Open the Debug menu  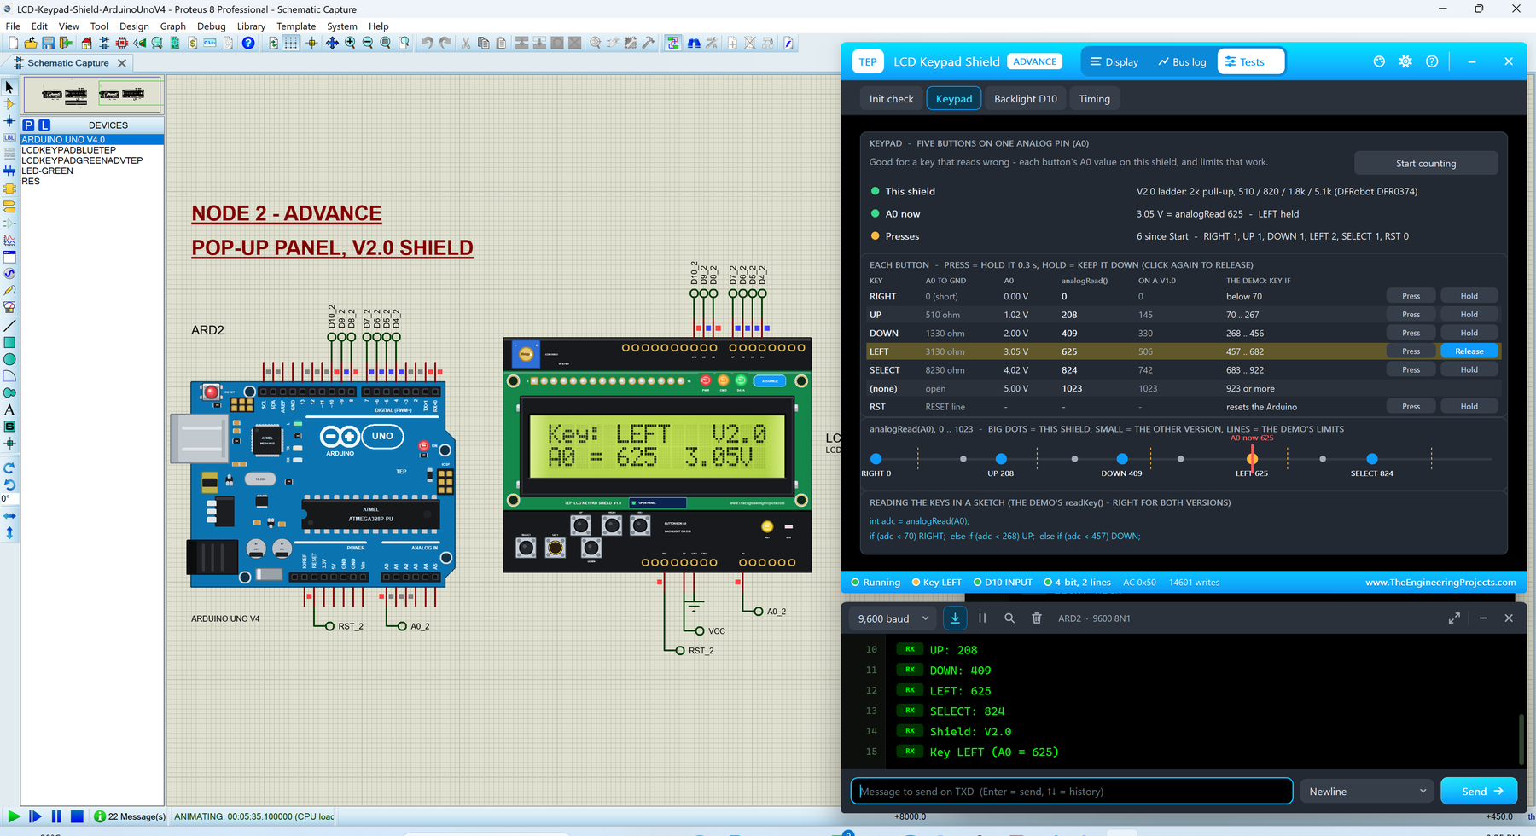coord(211,26)
